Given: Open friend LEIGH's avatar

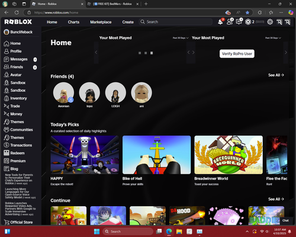Looking at the screenshot, I should pyautogui.click(x=115, y=92).
